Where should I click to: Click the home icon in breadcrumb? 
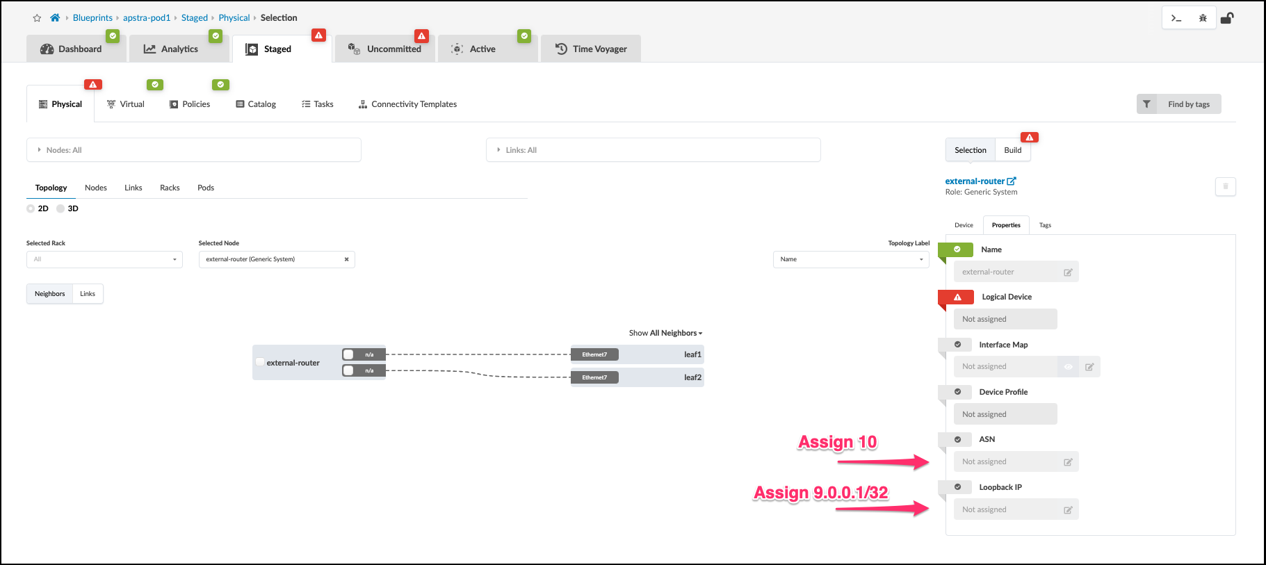click(55, 18)
